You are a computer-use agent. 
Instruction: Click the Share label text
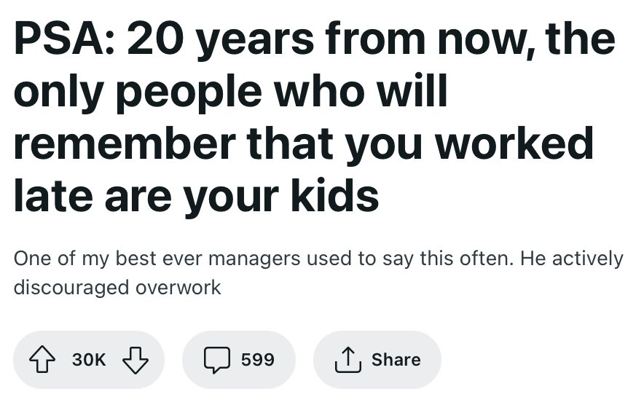(396, 360)
